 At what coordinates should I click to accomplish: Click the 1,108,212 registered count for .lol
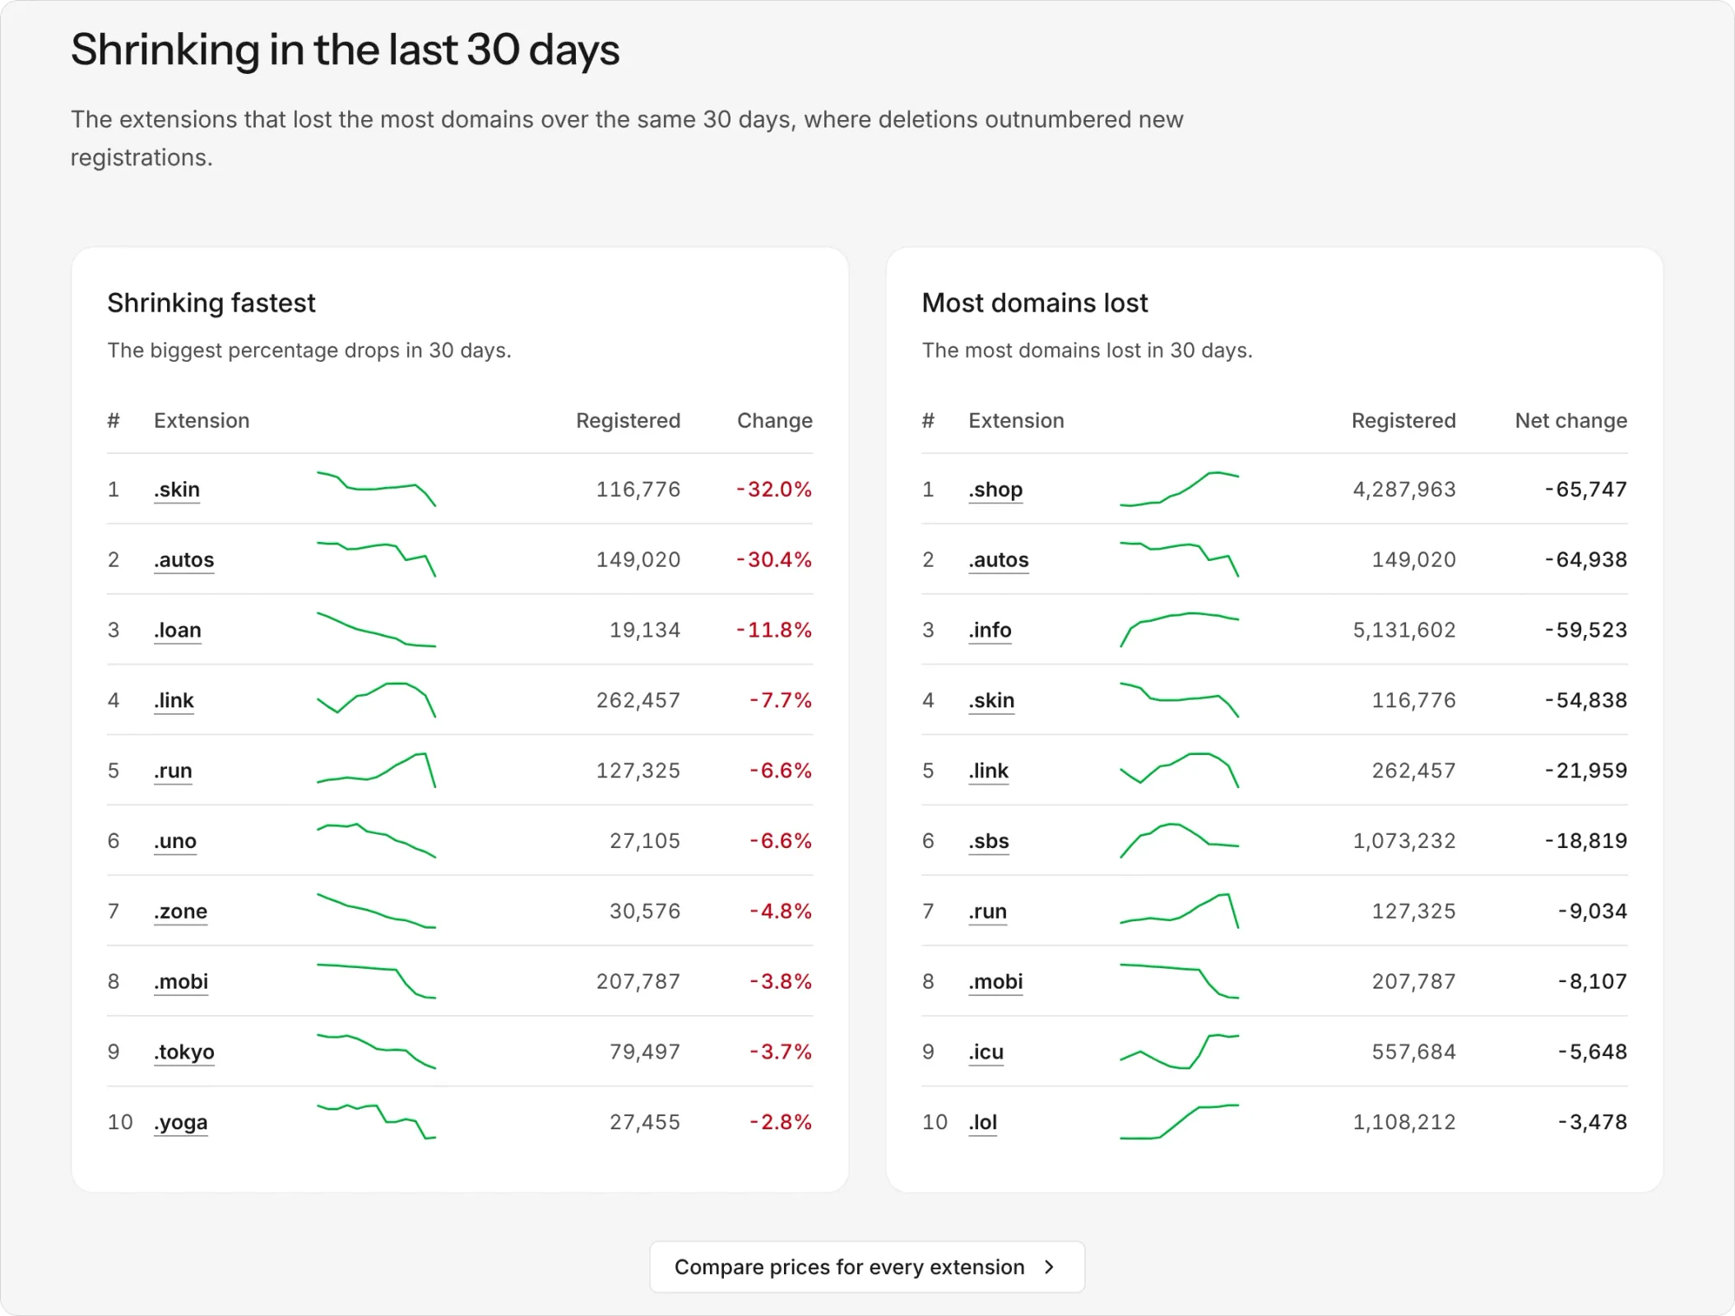[1404, 1123]
